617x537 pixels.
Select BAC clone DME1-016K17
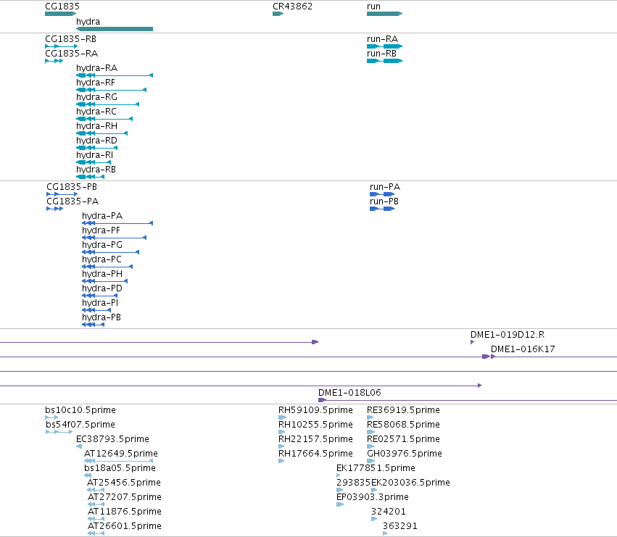click(523, 349)
